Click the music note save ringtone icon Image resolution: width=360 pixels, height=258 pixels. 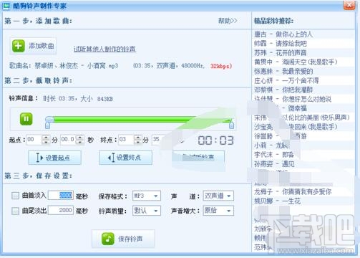coord(108,239)
